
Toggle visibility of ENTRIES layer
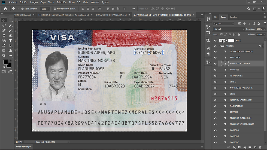point(215,112)
